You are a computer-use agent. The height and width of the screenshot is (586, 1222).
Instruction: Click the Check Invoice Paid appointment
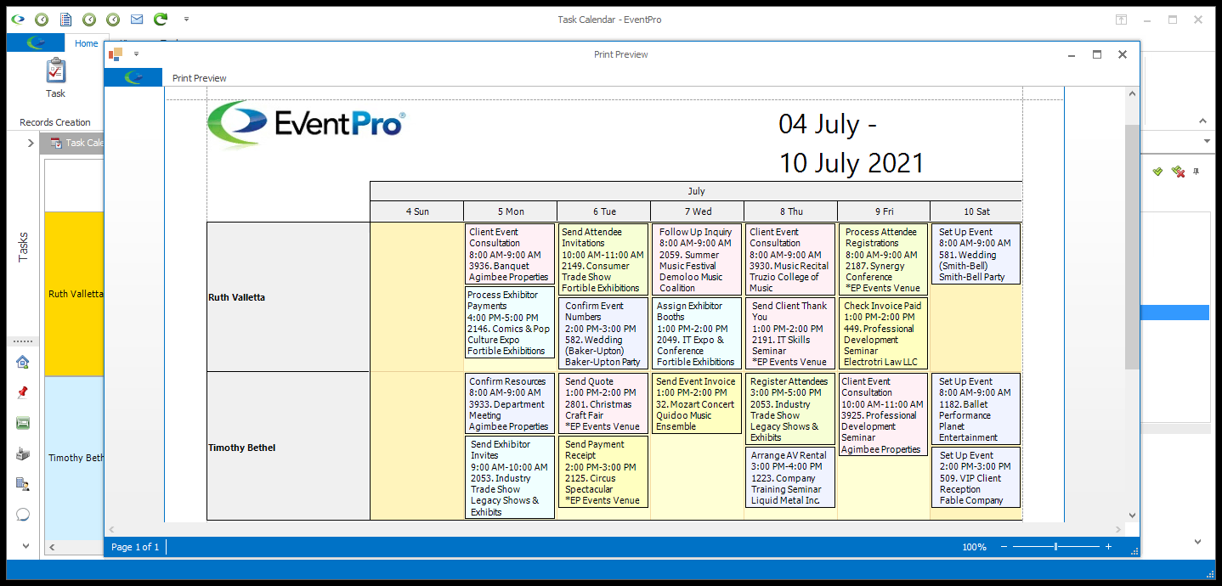pyautogui.click(x=884, y=333)
